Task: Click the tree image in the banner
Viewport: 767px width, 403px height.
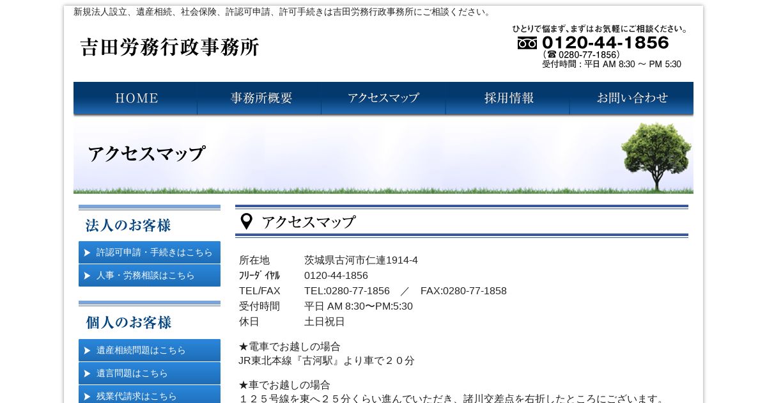Action: click(656, 157)
